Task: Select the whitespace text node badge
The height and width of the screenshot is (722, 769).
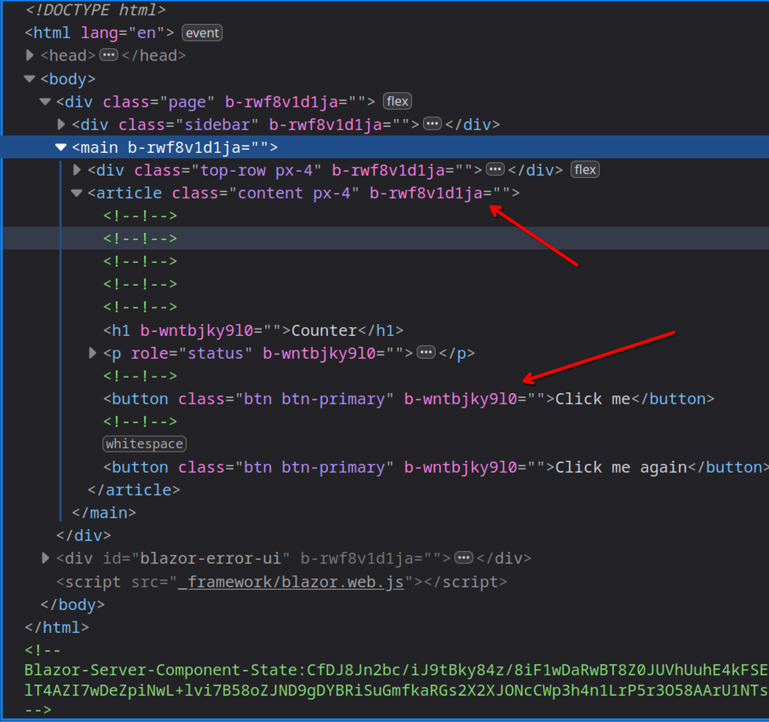Action: tap(144, 444)
